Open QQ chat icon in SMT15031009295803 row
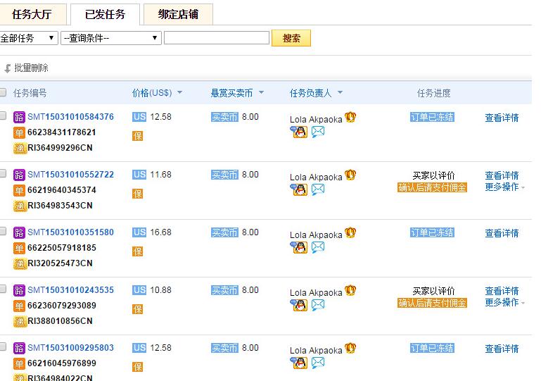This screenshot has width=541, height=381. [x=299, y=363]
